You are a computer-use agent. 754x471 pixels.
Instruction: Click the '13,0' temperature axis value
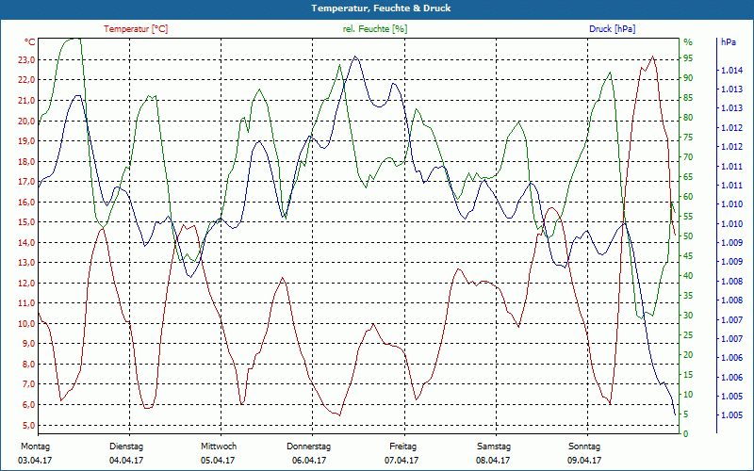coord(26,263)
